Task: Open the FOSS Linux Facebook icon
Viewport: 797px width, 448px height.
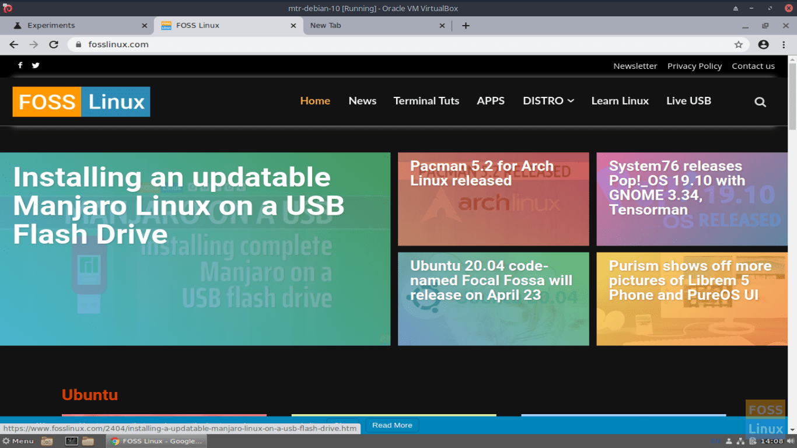Action: point(20,65)
